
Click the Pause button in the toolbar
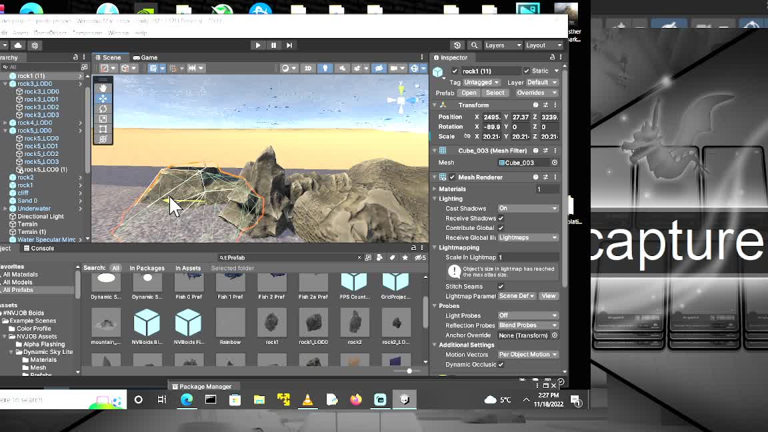tap(273, 45)
